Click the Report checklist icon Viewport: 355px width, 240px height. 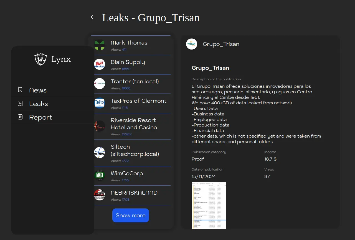tap(20, 117)
